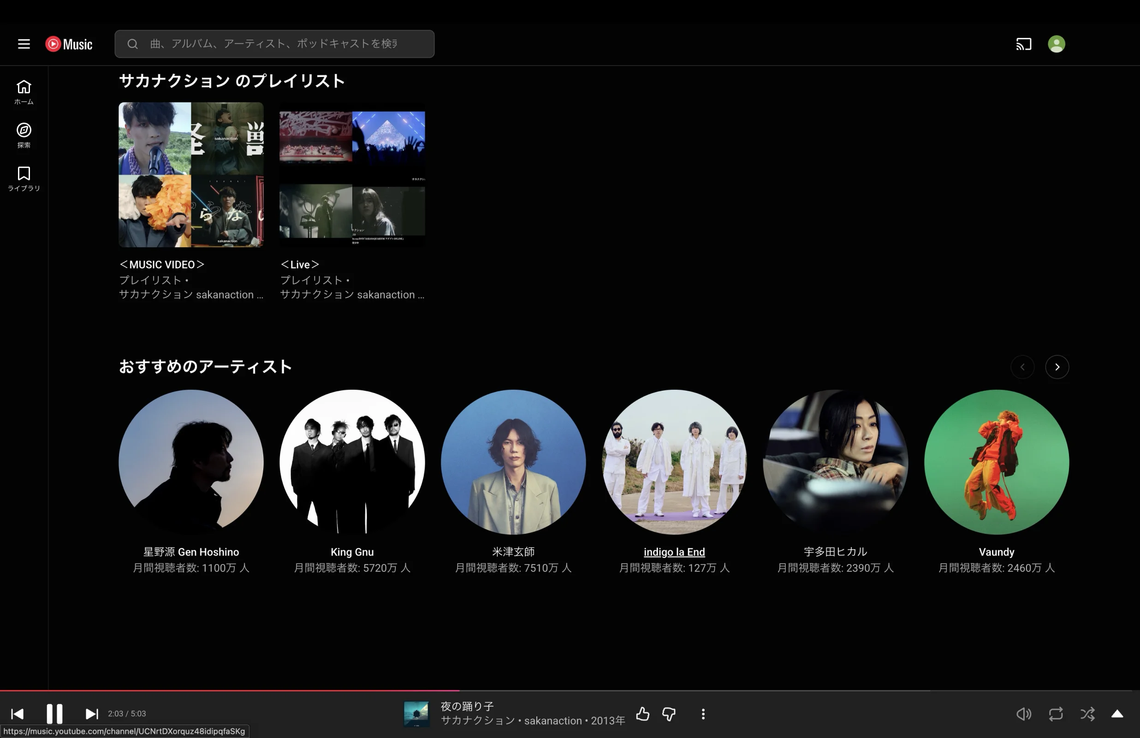
Task: Click the 2:03 / 5:03 time display
Action: (127, 714)
